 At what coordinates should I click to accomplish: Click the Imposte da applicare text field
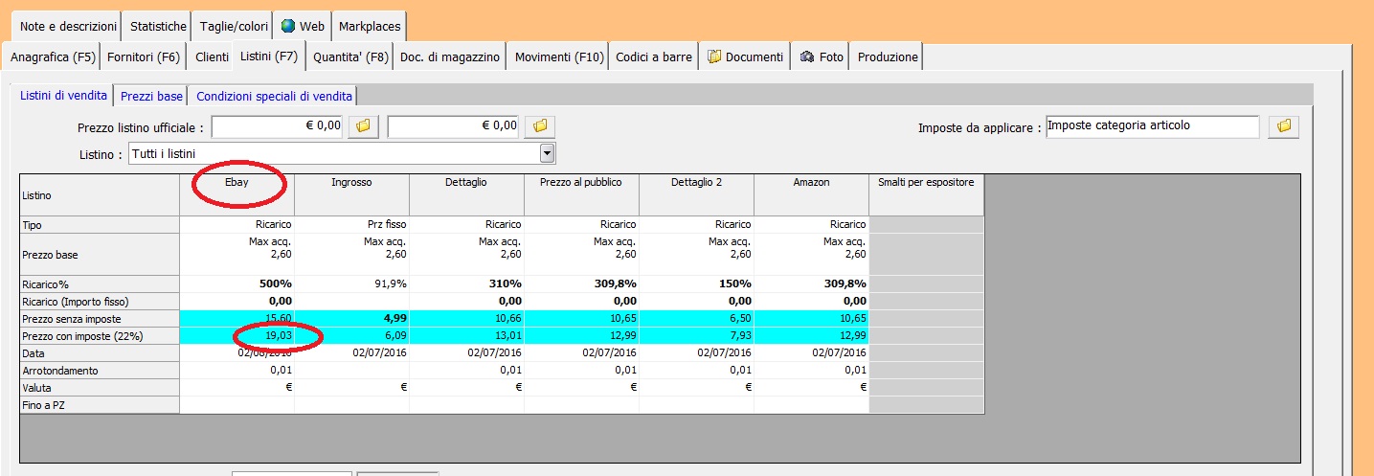coord(1151,126)
